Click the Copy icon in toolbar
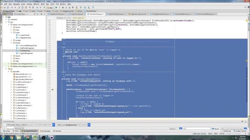 coord(23,7)
